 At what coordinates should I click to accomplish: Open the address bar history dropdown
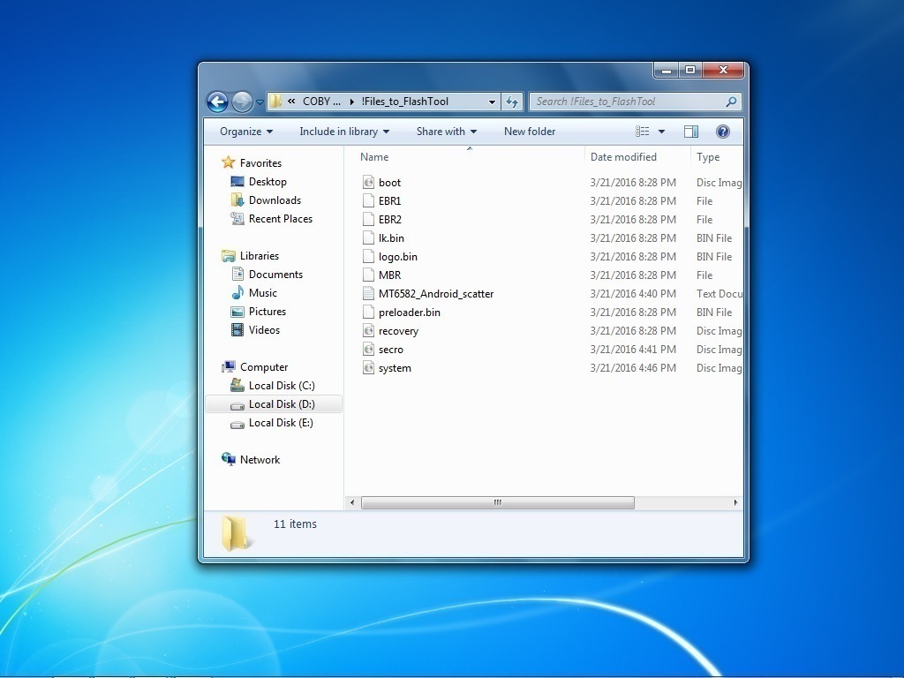point(492,102)
